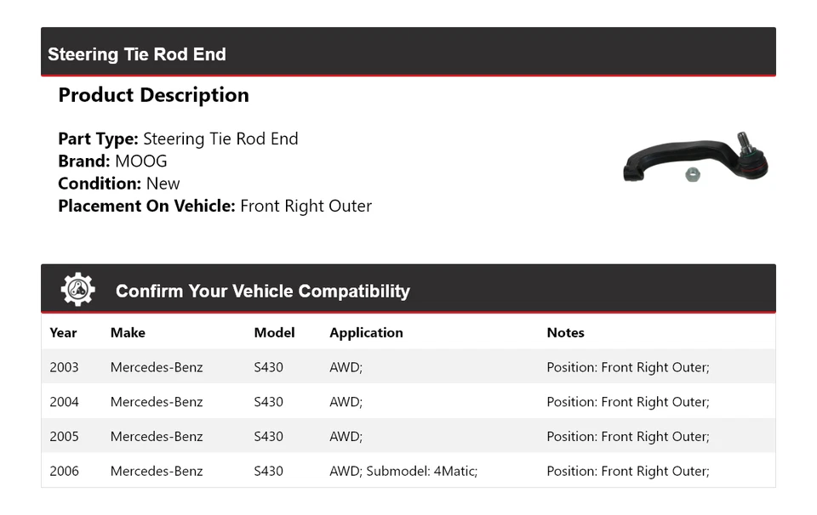Click the Year column header
Image resolution: width=817 pixels, height=515 pixels.
(63, 332)
